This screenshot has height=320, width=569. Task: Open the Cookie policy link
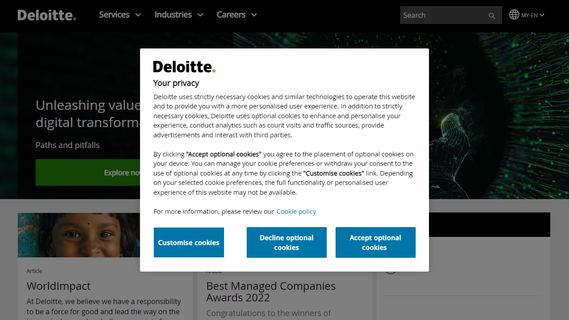(296, 212)
